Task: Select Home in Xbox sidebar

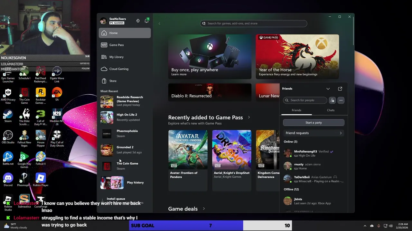Action: (x=125, y=33)
